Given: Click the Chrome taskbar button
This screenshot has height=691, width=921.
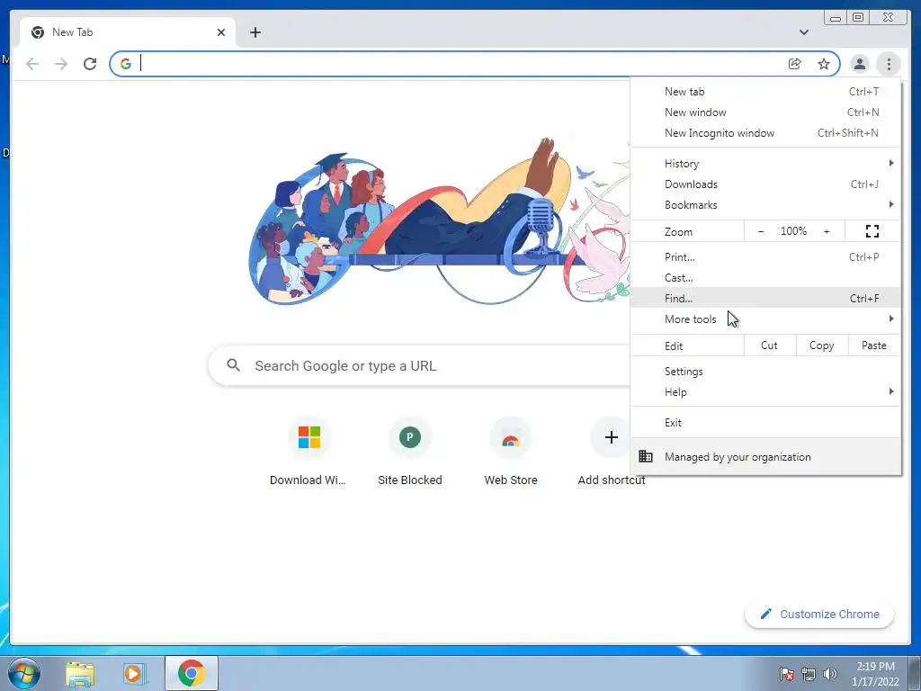Looking at the screenshot, I should point(192,673).
